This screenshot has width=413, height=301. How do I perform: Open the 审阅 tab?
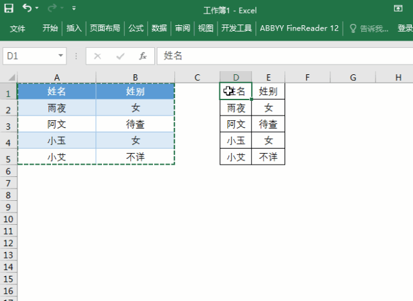click(183, 28)
